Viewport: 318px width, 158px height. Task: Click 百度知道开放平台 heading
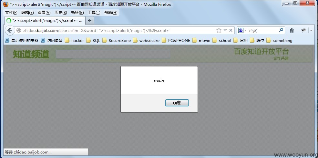(261, 52)
